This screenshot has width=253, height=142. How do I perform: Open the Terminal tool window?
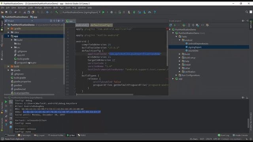coord(10,135)
